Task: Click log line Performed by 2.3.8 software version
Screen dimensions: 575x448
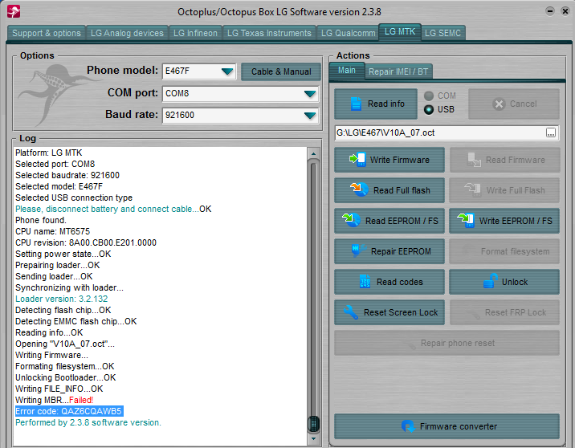Action: coord(88,422)
